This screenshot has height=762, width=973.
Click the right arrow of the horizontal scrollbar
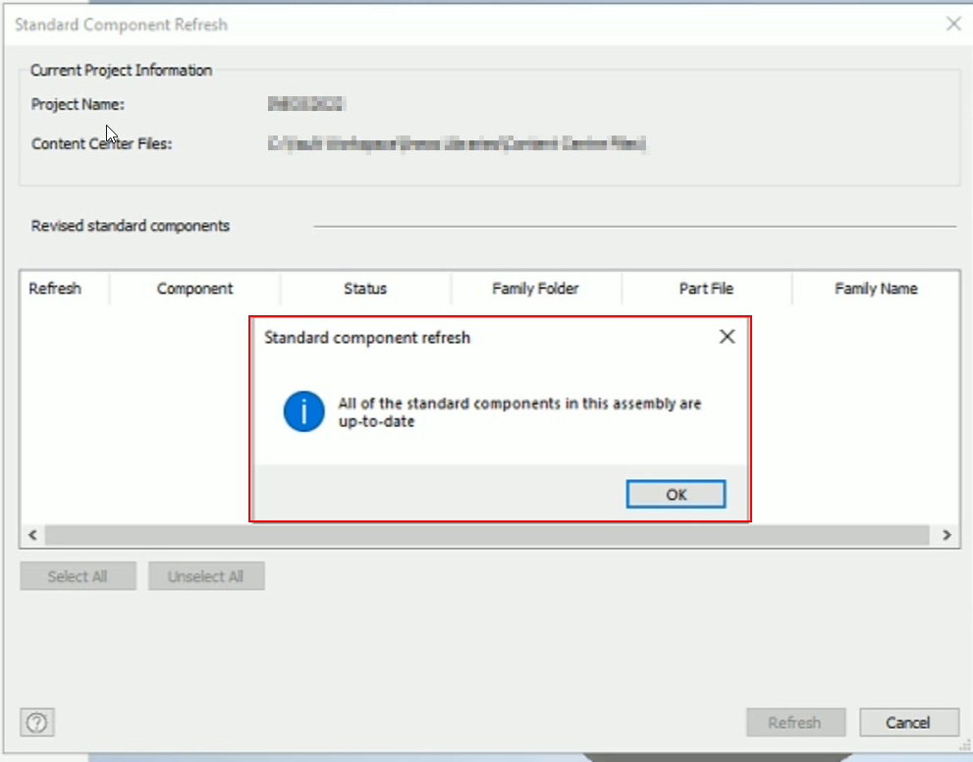click(x=946, y=535)
